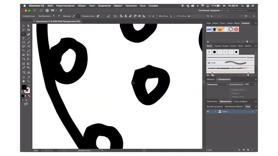Image resolution: width=278 pixels, height=156 pixels.
Task: Switch to the Оформление panel tab
Action: coord(225,101)
